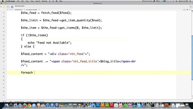Click the echo "Feed not Available" line
Screen dimensions: 193x109
pyautogui.click(x=49, y=43)
